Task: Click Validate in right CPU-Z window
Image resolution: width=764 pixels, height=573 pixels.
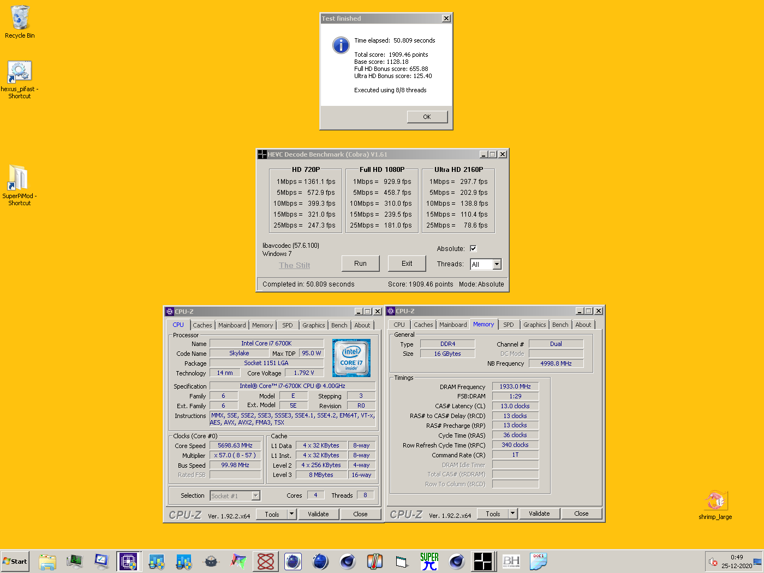Action: click(539, 514)
